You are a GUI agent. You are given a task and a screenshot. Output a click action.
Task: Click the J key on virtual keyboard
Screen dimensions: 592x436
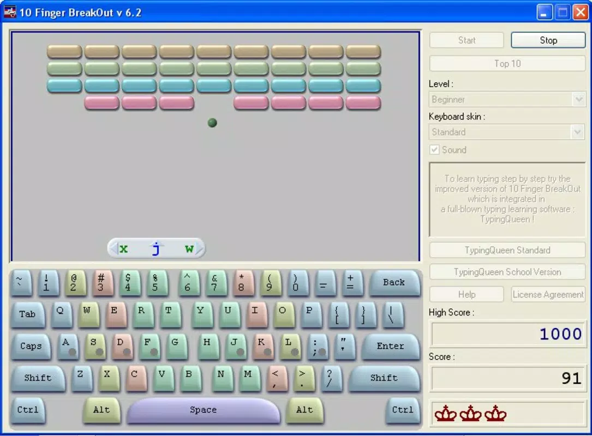pos(236,346)
